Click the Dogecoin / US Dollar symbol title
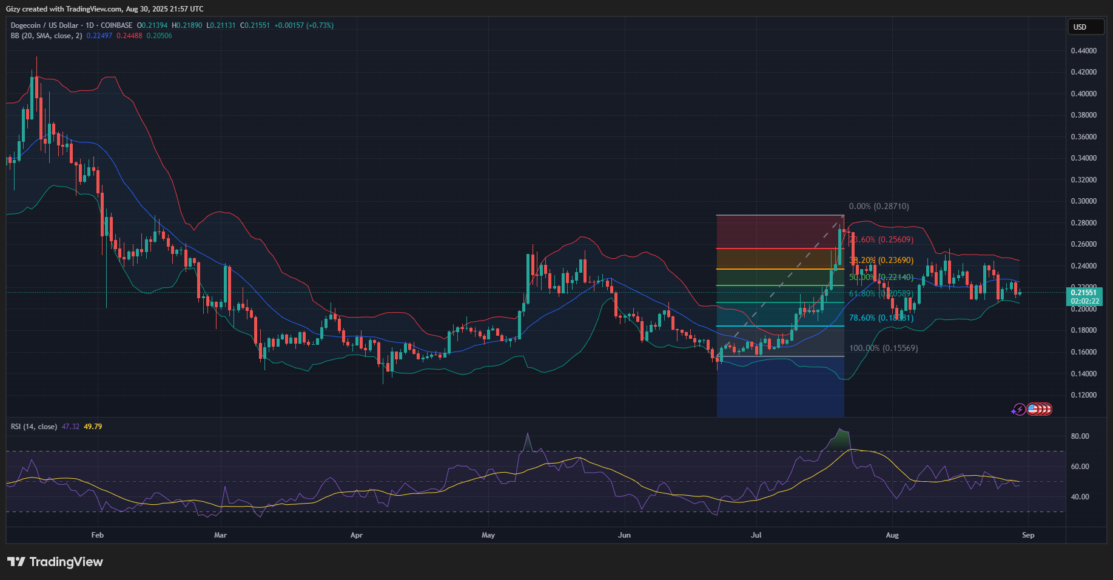This screenshot has height=580, width=1113. coord(44,25)
